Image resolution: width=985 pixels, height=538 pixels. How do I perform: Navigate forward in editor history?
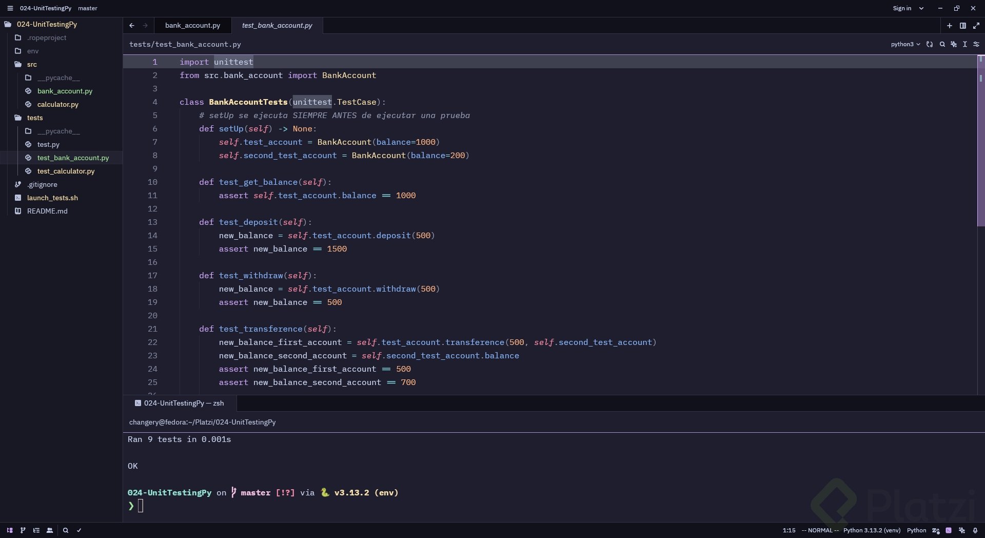pyautogui.click(x=145, y=25)
